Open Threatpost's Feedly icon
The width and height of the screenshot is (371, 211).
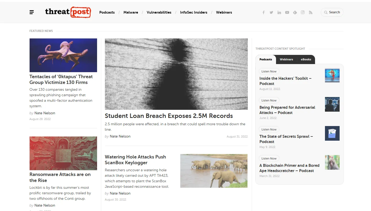pos(295,12)
